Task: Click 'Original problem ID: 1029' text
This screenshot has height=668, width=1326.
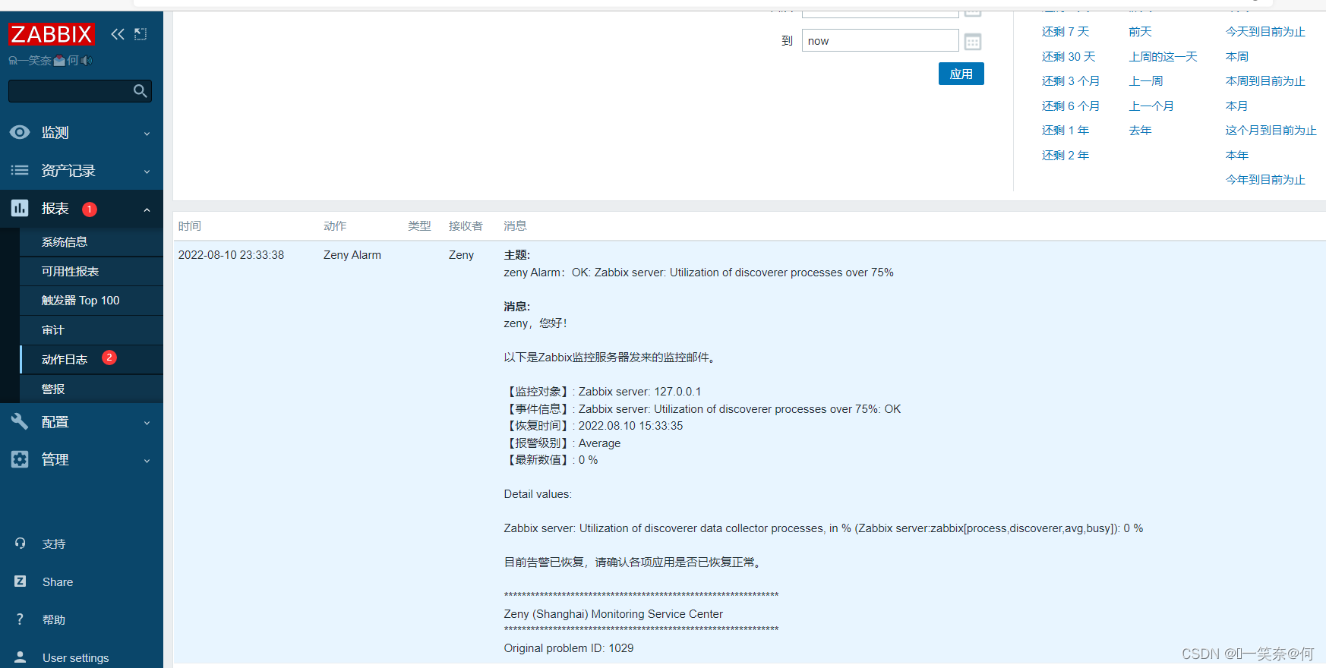Action: [x=569, y=648]
